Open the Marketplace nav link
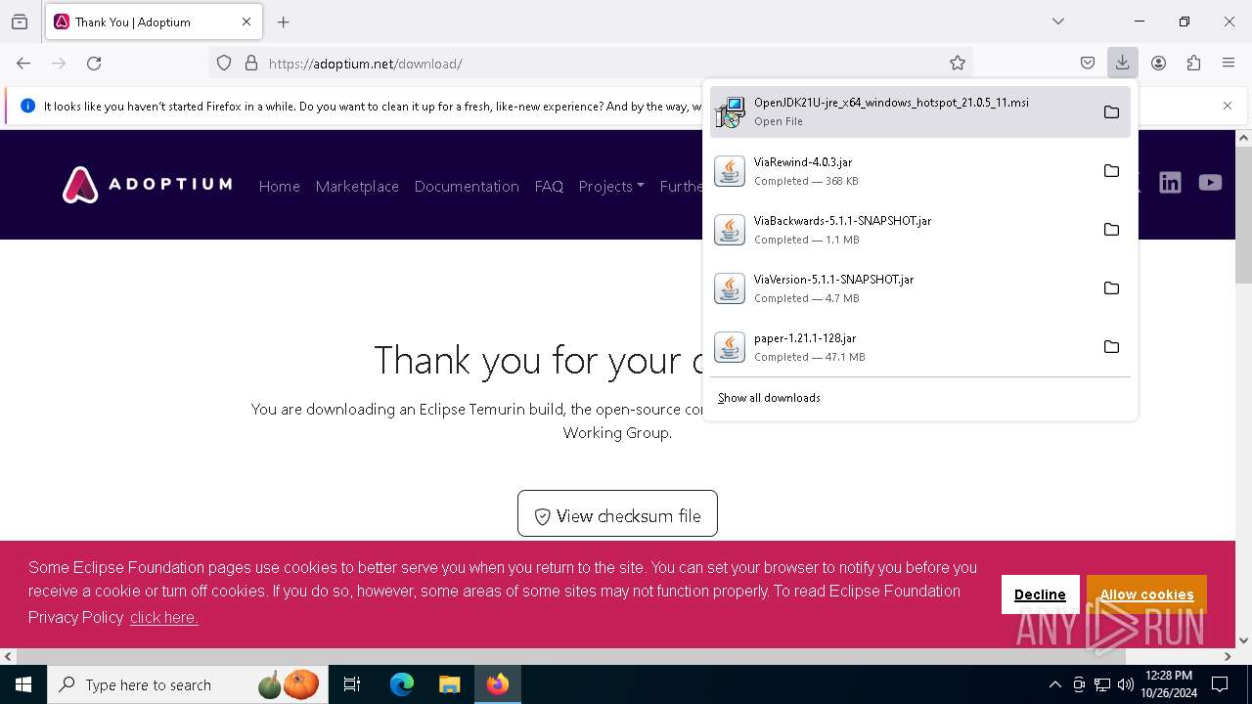1252x704 pixels. [x=357, y=186]
